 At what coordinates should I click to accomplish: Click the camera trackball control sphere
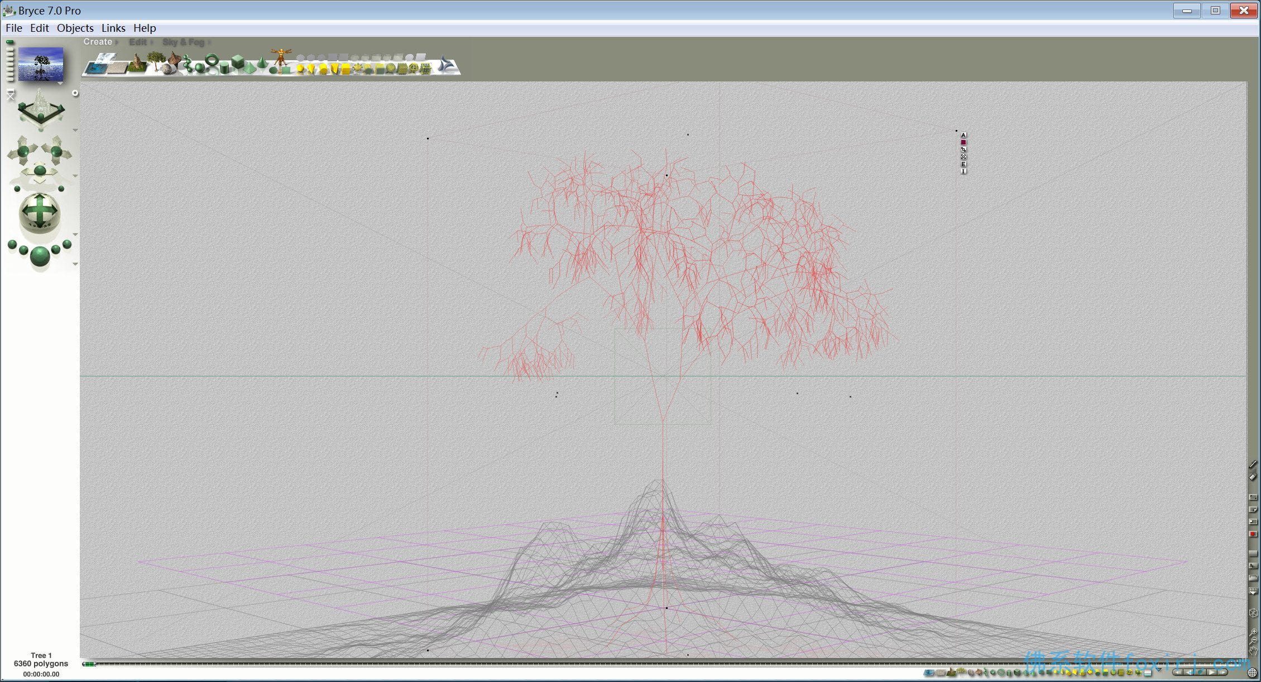click(40, 212)
